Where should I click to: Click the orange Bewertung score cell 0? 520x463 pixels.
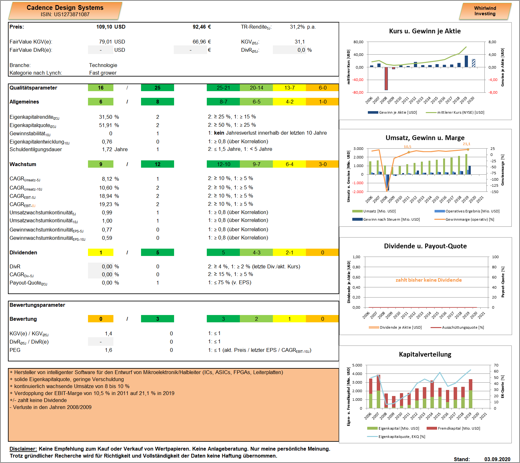[x=101, y=319]
